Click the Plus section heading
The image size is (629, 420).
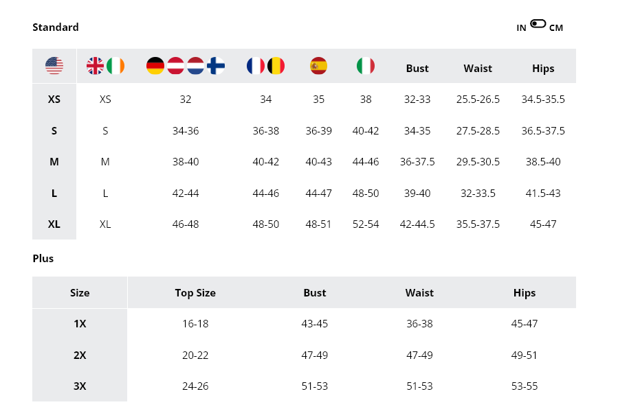click(x=43, y=259)
